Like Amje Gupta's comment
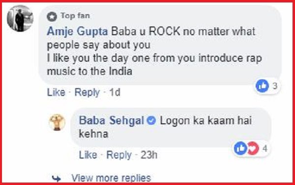Viewport: 295px width, 185px height. [x=56, y=92]
